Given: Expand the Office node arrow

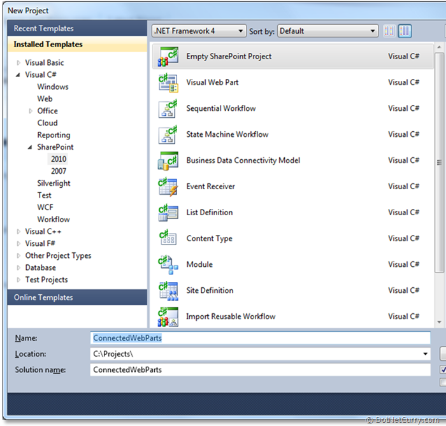Looking at the screenshot, I should [31, 111].
